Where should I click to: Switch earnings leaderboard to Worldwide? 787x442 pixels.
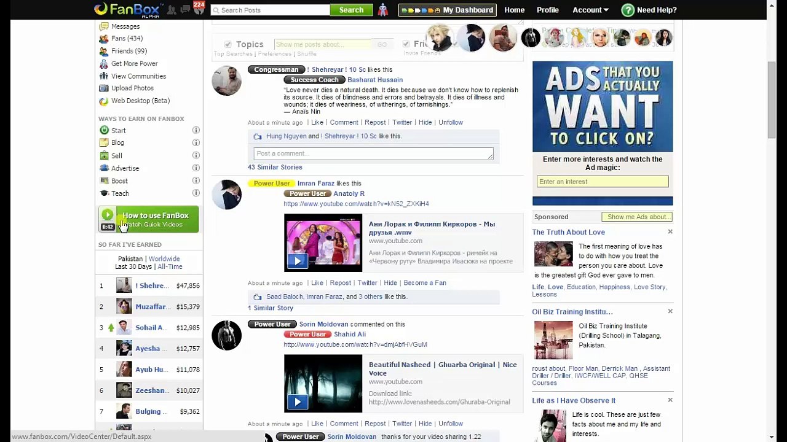tap(164, 259)
